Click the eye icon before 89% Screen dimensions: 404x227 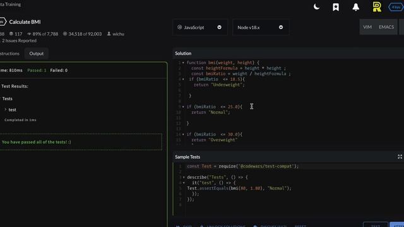(29, 33)
